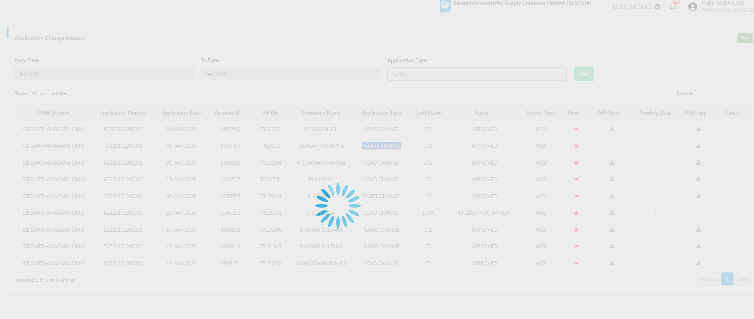Viewport: 754px width, 319px height.
Task: View application of H S KAMAKSHAMMA via eye icon
Action: (576, 163)
